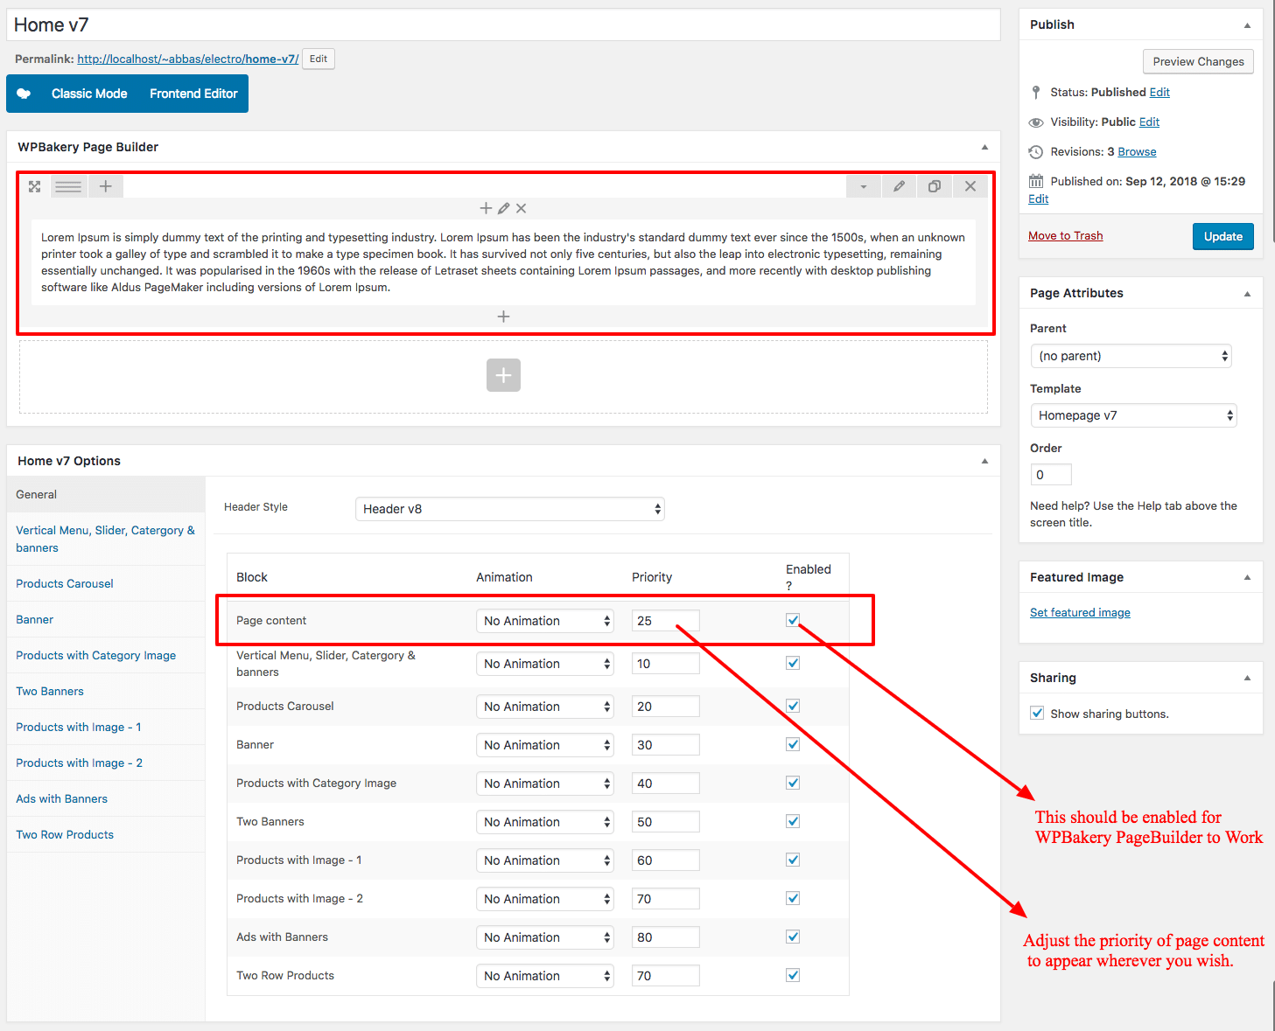Uncheck Products with Image - 1 checkbox

tap(793, 860)
